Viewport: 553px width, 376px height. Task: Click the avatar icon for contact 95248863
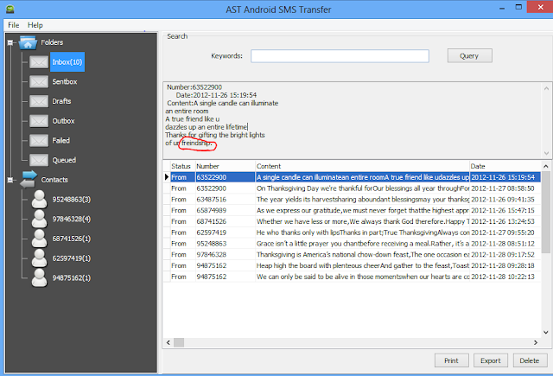pos(39,200)
